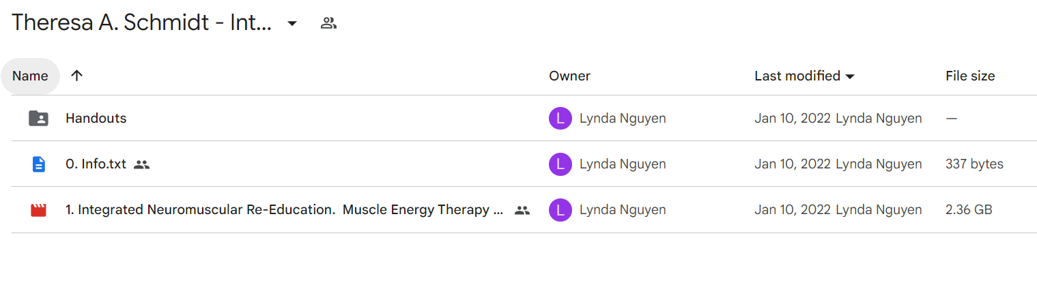The image size is (1037, 283).
Task: Click the shared people icon beside folder title
Action: pos(328,23)
